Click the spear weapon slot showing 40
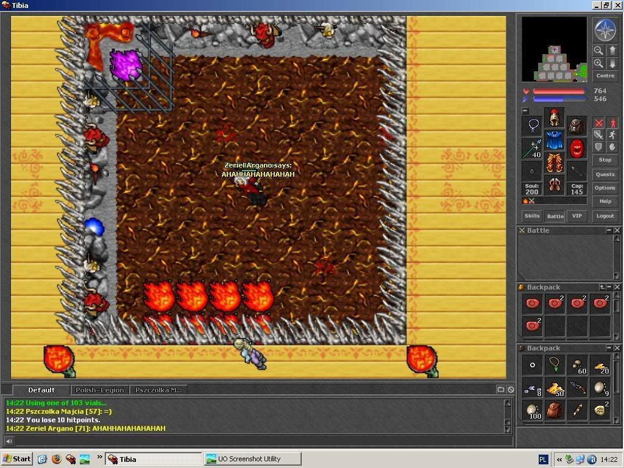 532,149
